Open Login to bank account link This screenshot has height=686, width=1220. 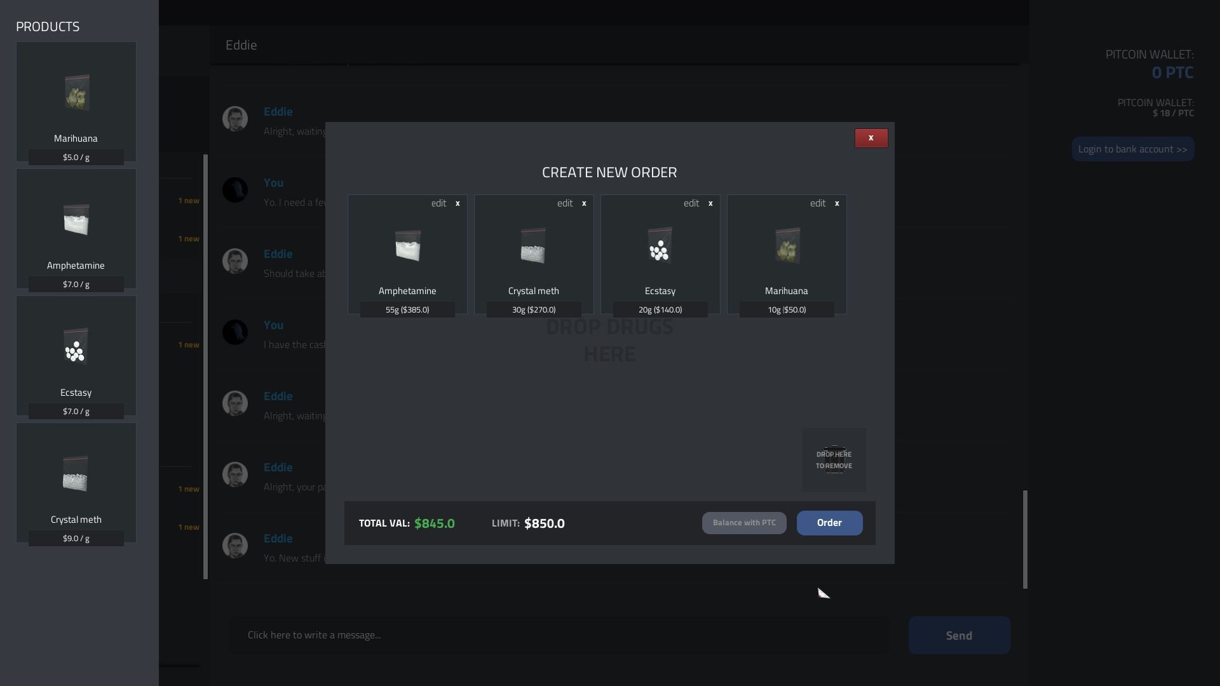[x=1133, y=149]
